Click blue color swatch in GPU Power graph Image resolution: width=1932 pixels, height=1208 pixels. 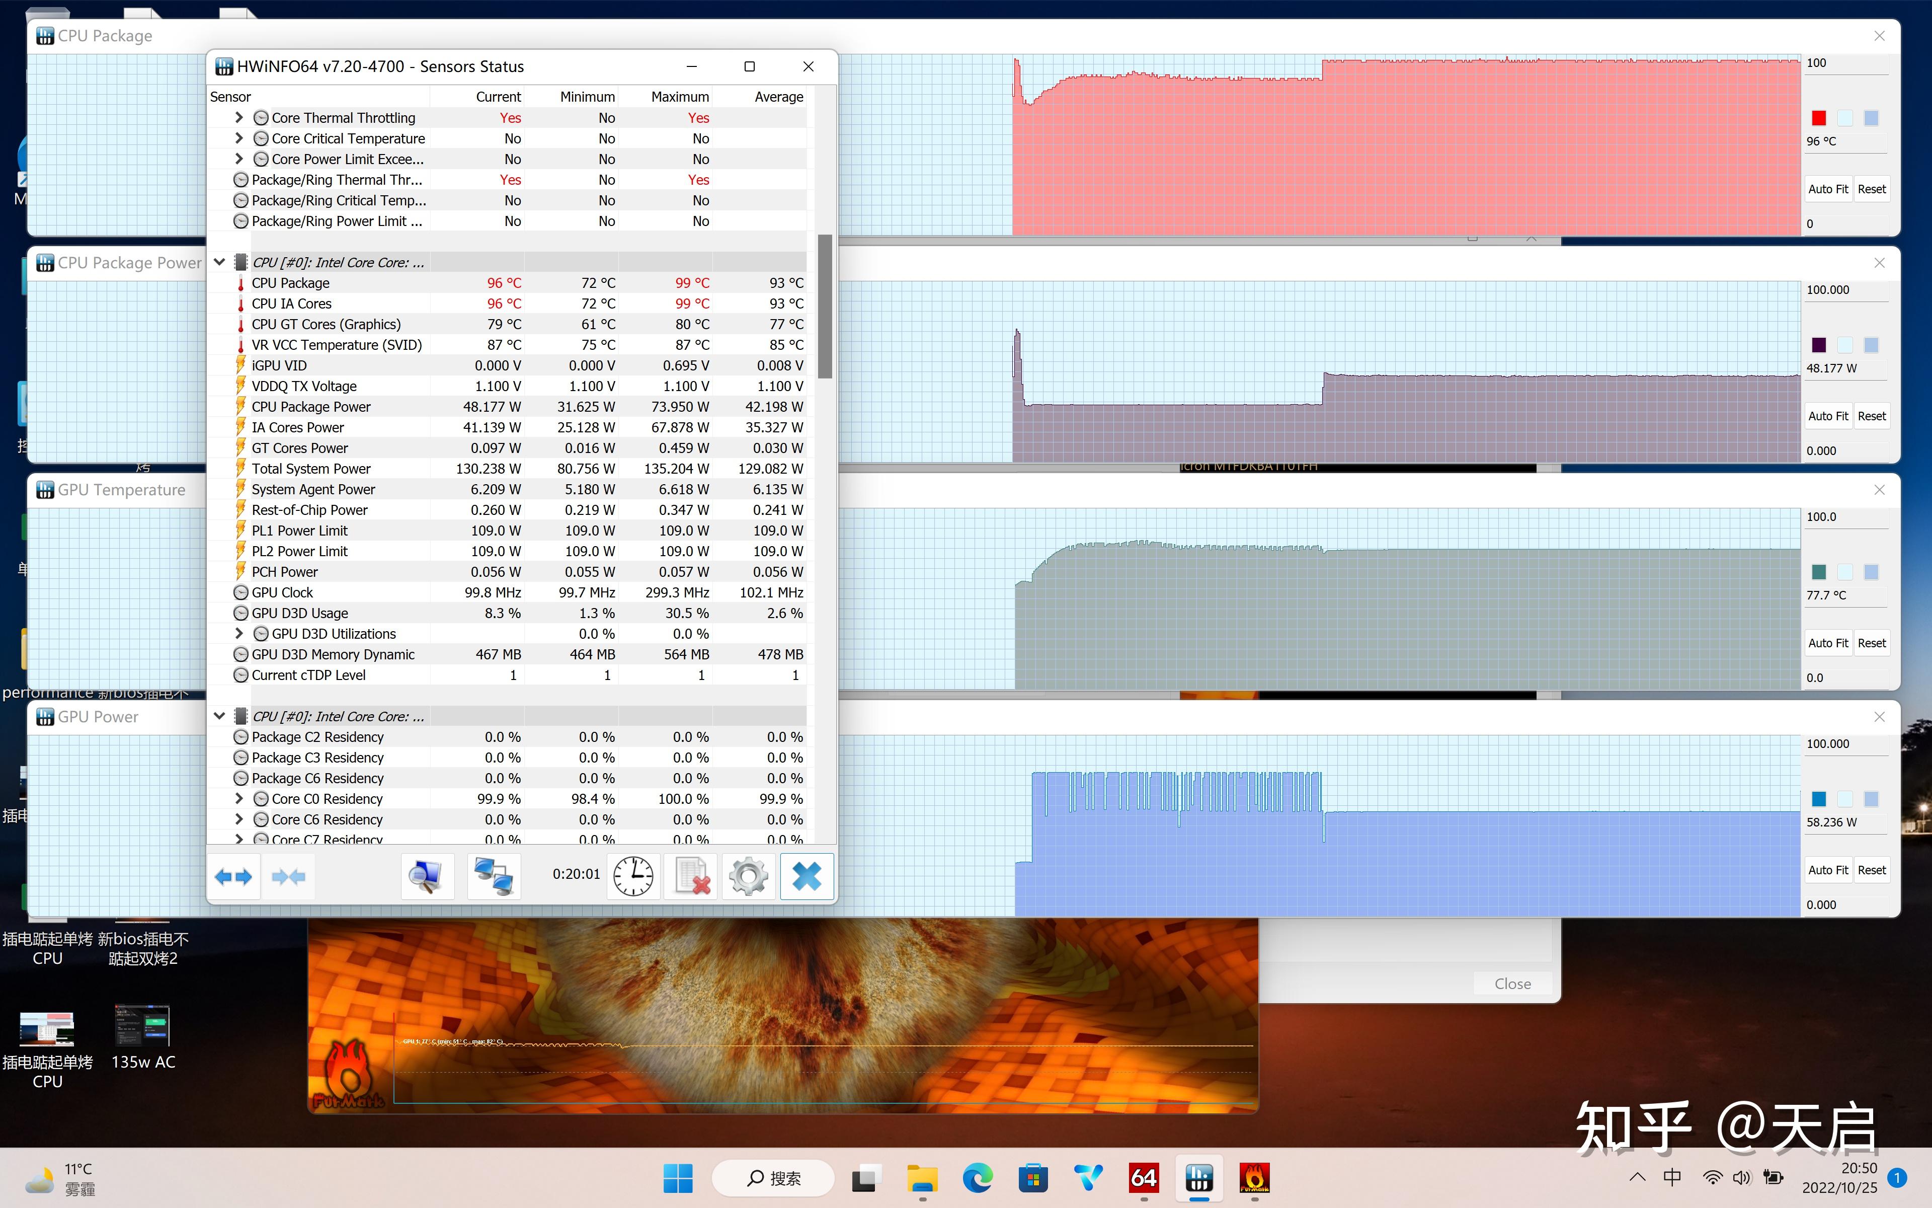(1819, 799)
